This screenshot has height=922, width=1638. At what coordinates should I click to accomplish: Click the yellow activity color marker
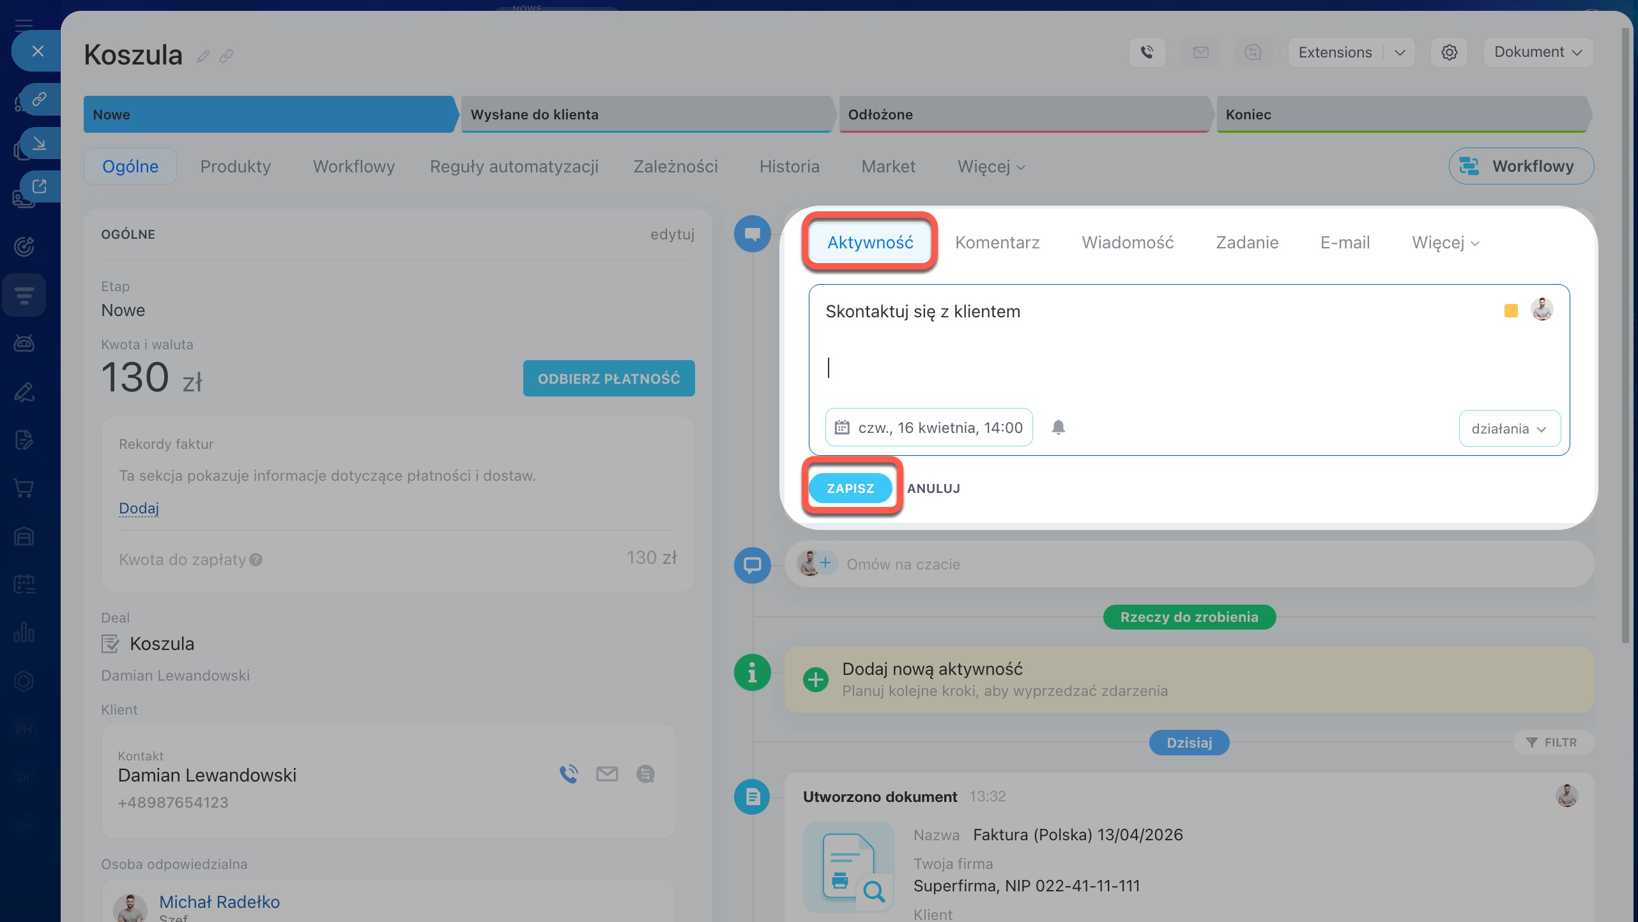[x=1510, y=311]
